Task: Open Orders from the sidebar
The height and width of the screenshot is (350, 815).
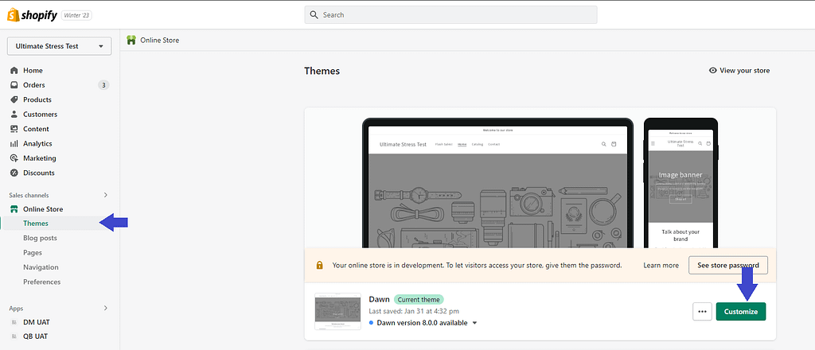Action: [34, 85]
